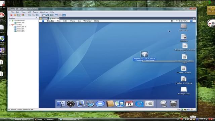
Task: Open the Dashboard icon in the dock
Action: [71, 104]
